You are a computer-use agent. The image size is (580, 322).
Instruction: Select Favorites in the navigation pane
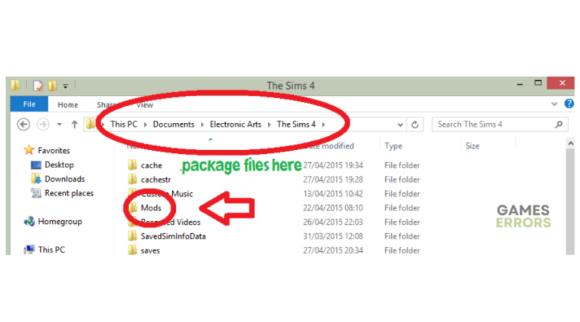[x=54, y=151]
